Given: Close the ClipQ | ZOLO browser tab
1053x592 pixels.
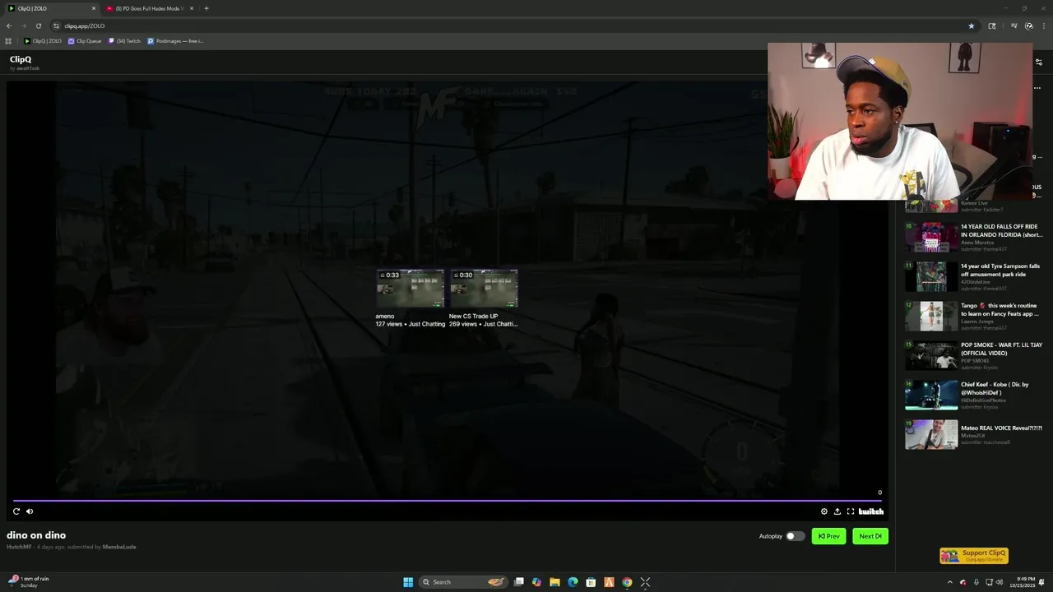Looking at the screenshot, I should click(x=93, y=8).
